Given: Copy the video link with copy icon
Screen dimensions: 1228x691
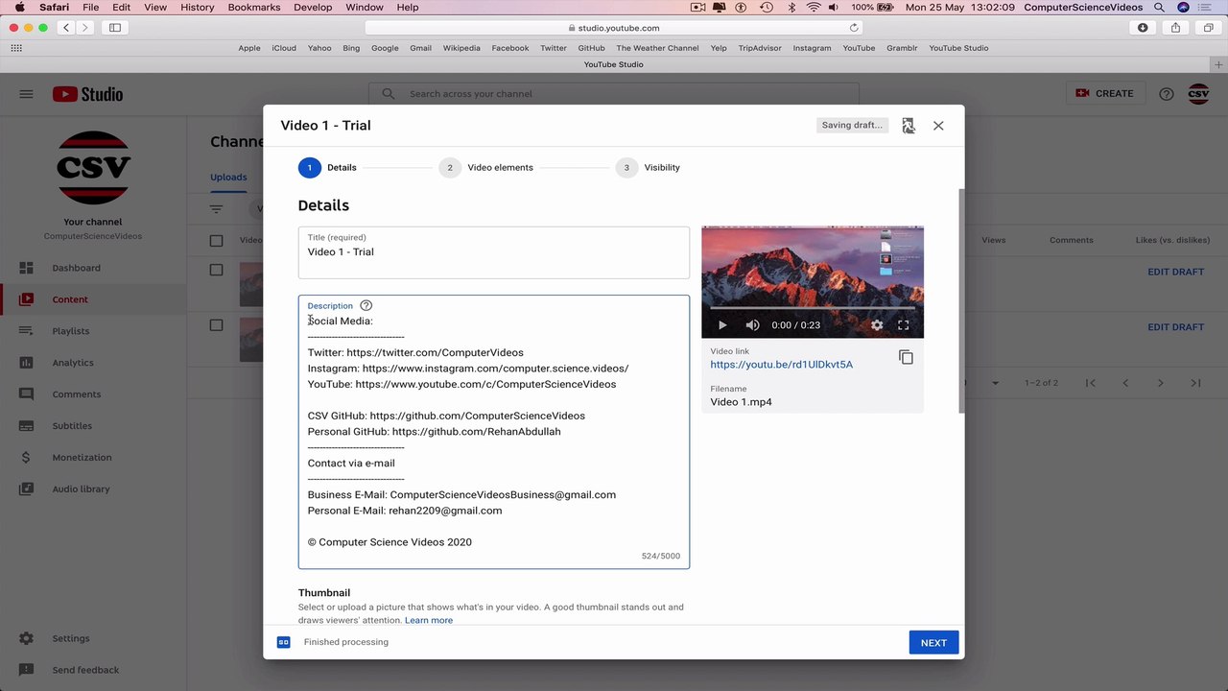Looking at the screenshot, I should click(906, 357).
